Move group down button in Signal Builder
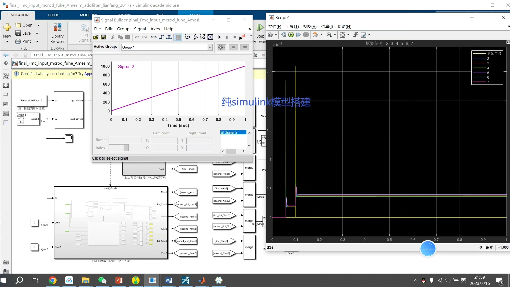 tap(245, 47)
